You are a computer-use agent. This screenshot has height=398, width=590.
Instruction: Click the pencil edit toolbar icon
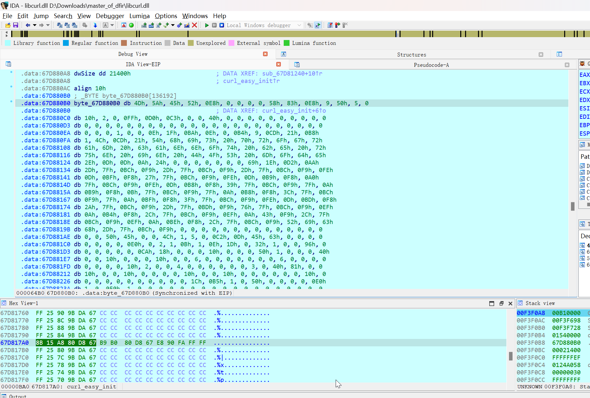click(187, 25)
